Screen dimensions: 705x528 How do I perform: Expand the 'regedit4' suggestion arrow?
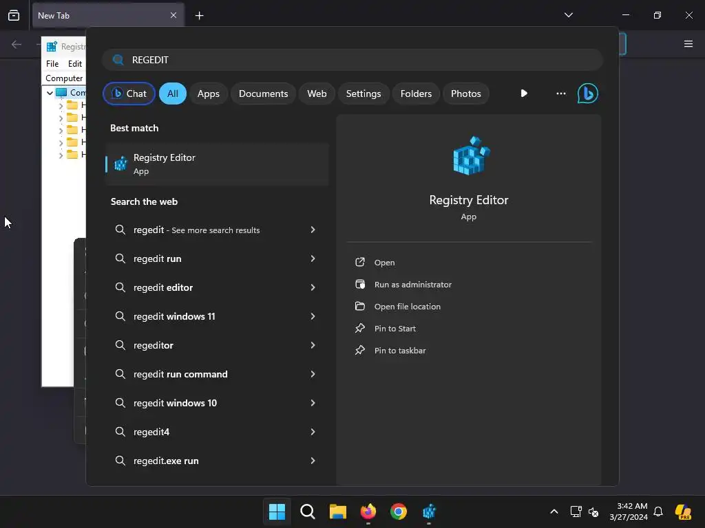(x=313, y=432)
